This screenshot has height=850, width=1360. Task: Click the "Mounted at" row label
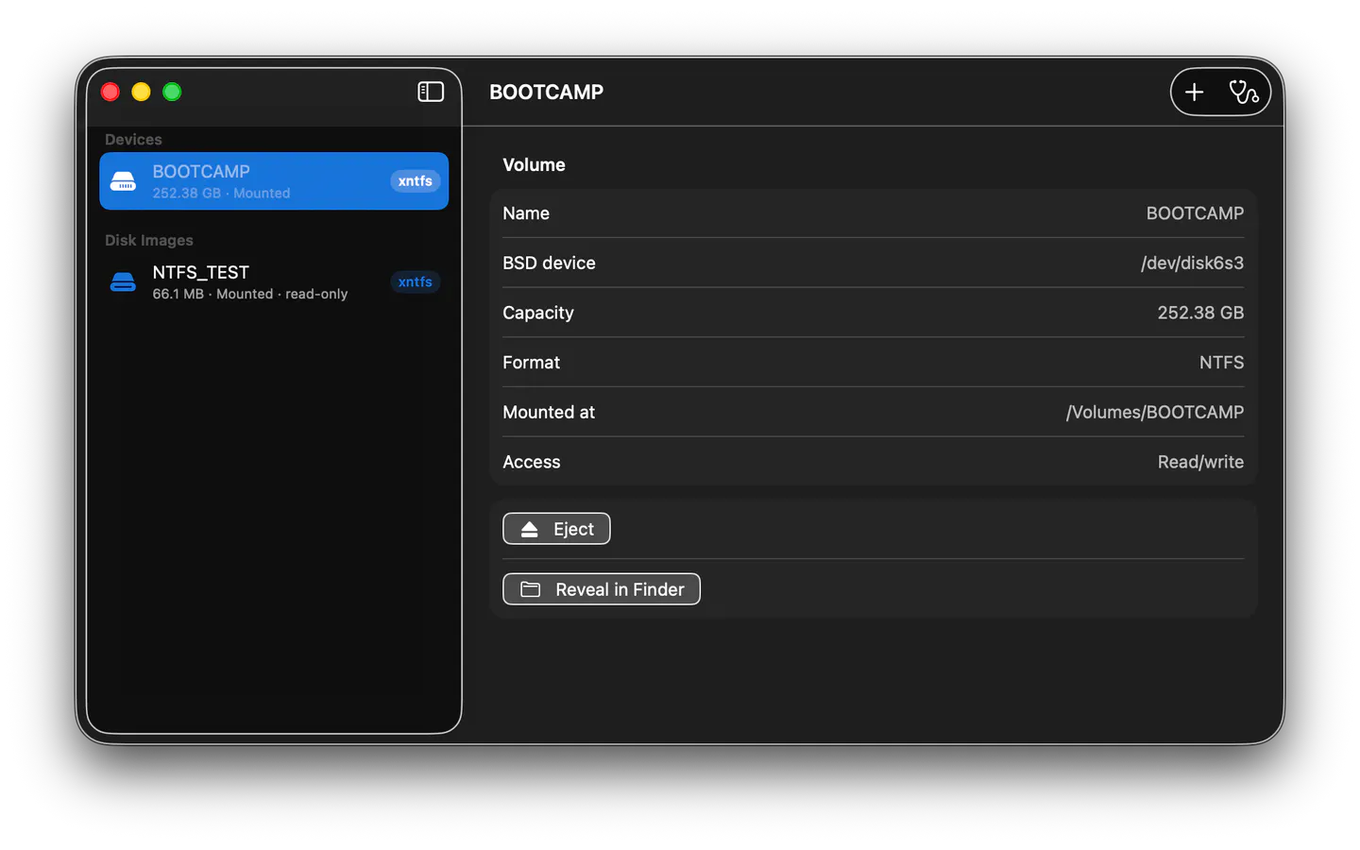(x=549, y=412)
